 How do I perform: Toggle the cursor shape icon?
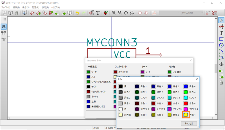(x=4, y=39)
